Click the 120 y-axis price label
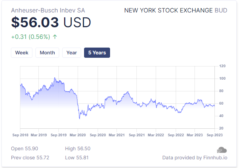Viewport: 239px width, 168px height. click(222, 66)
